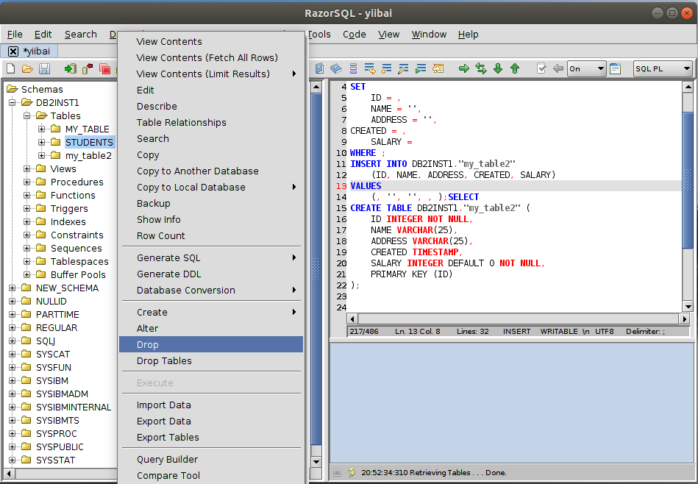The width and height of the screenshot is (698, 484).
Task: Click the checkmark commit icon in toolbar
Action: 541,68
